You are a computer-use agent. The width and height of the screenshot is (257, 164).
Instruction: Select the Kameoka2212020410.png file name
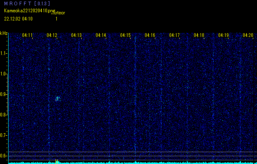pyautogui.click(x=30, y=11)
